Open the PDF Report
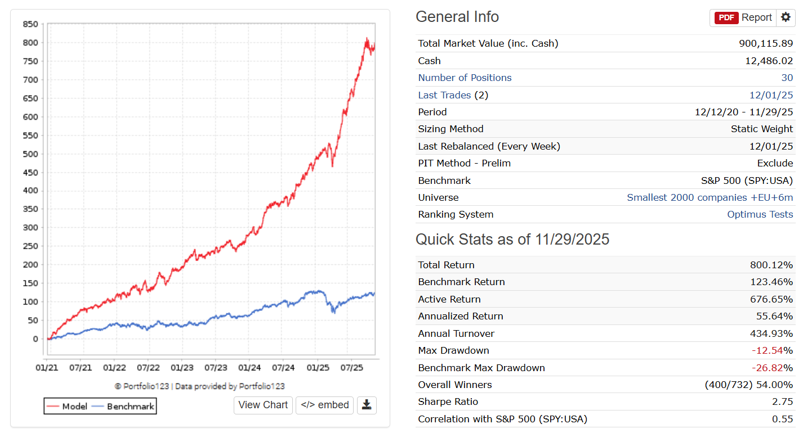803x433 pixels. 743,17
